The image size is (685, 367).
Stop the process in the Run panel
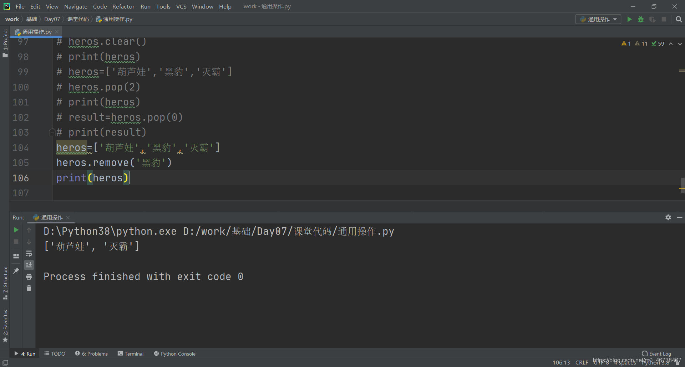tap(16, 242)
